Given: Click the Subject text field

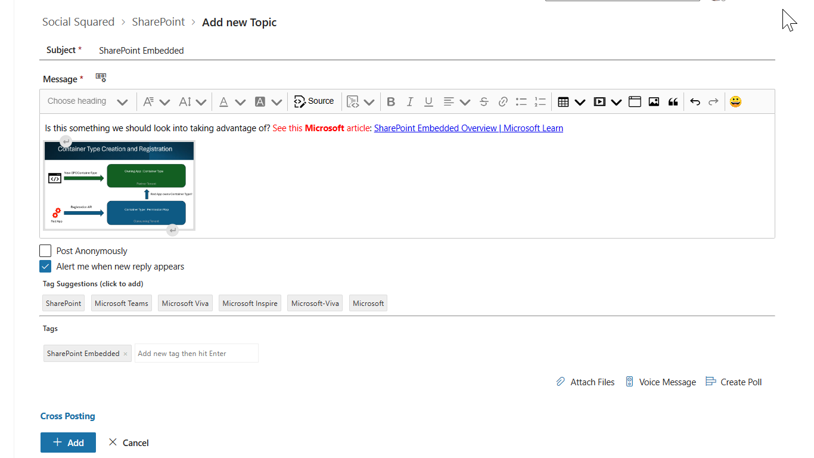Looking at the screenshot, I should pyautogui.click(x=435, y=51).
